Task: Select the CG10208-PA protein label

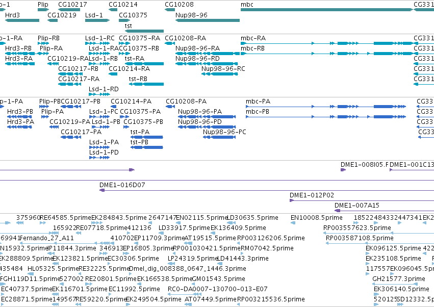Action: tap(186, 101)
